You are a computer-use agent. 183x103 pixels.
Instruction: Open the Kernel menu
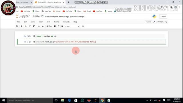point(57,22)
